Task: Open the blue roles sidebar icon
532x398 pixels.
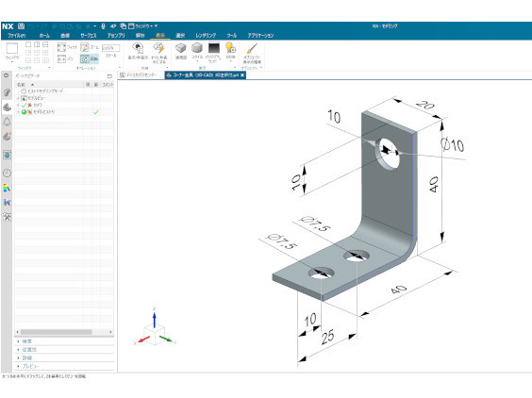Action: 7,202
